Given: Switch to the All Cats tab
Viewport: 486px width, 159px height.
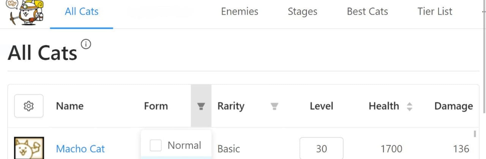Looking at the screenshot, I should tap(82, 12).
